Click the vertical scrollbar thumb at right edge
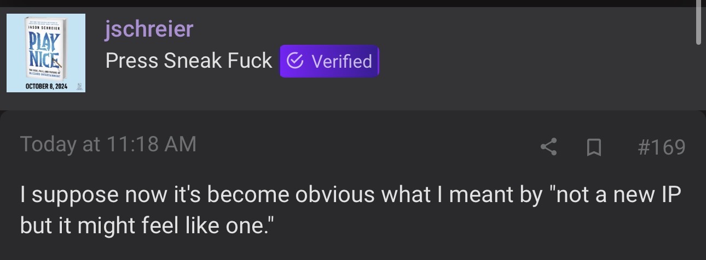The image size is (706, 260). 698,23
